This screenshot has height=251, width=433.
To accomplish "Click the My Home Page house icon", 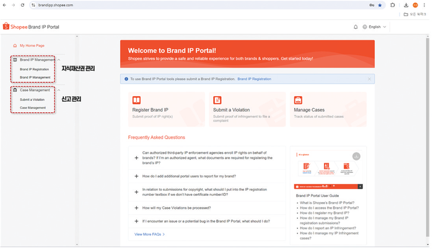I will pos(15,46).
